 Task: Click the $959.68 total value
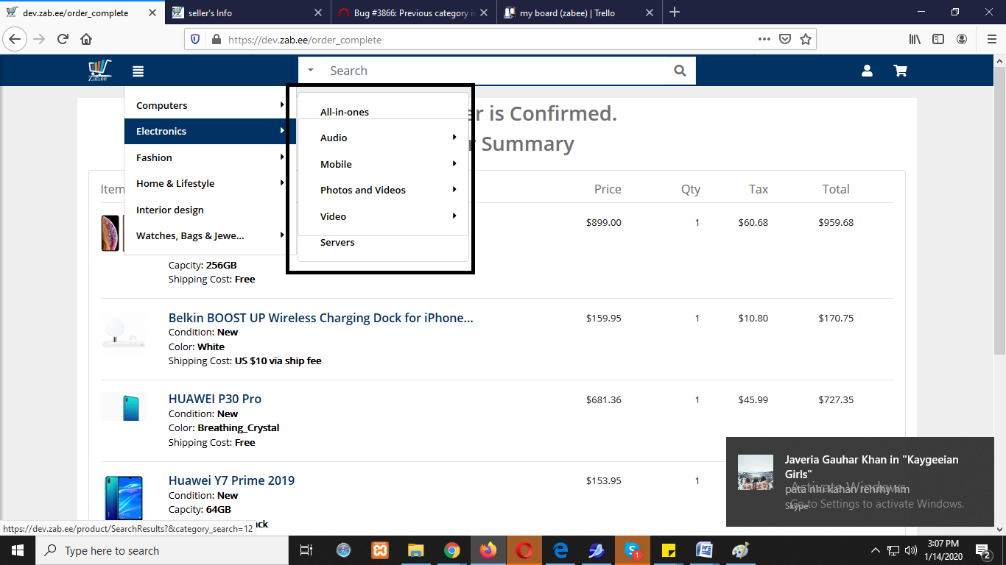[x=836, y=222]
